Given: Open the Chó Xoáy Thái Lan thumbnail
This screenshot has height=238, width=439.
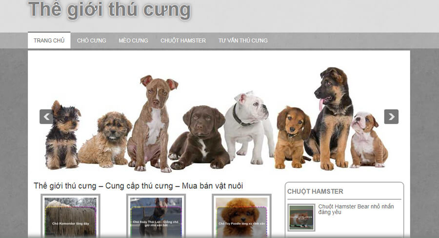Looking at the screenshot, I should pyautogui.click(x=156, y=216).
